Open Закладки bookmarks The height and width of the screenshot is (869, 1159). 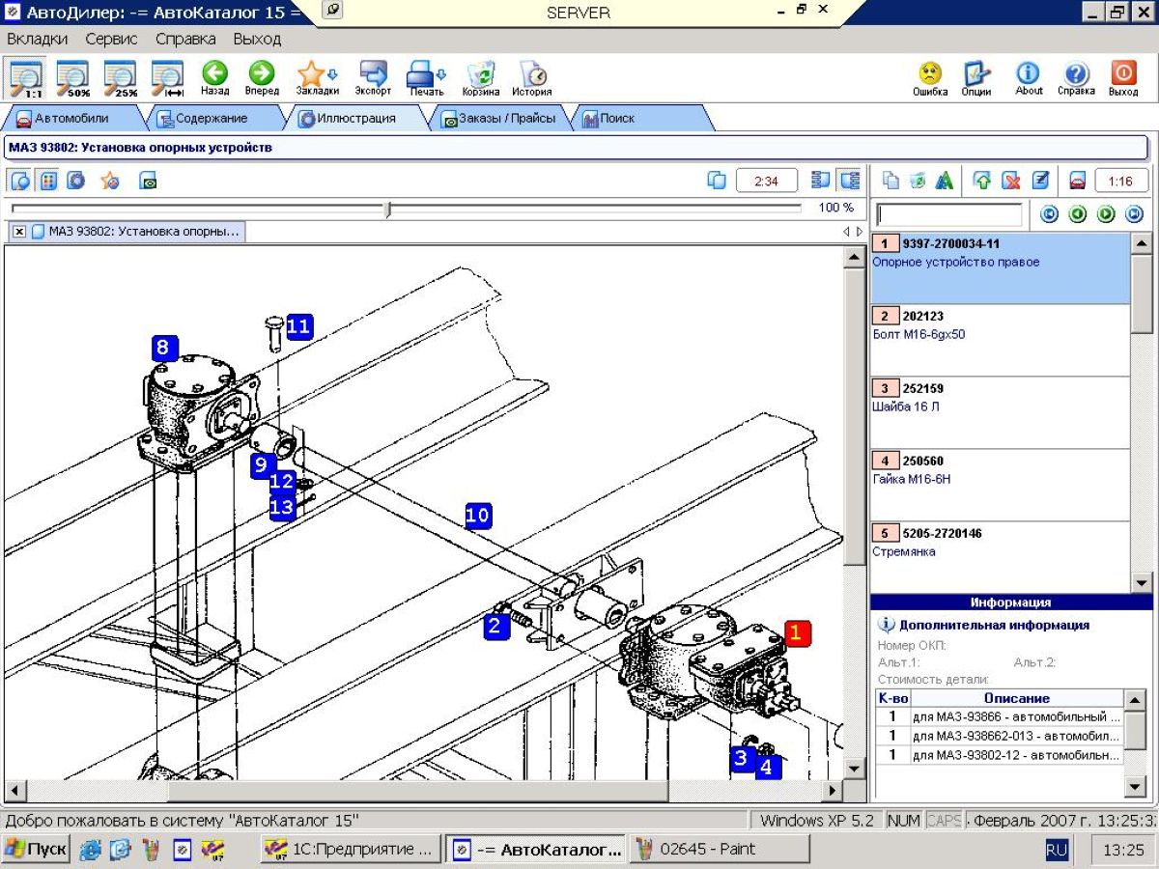pyautogui.click(x=318, y=78)
